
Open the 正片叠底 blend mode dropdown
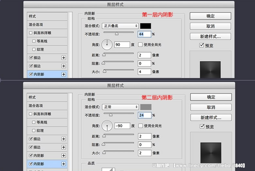tap(120, 26)
